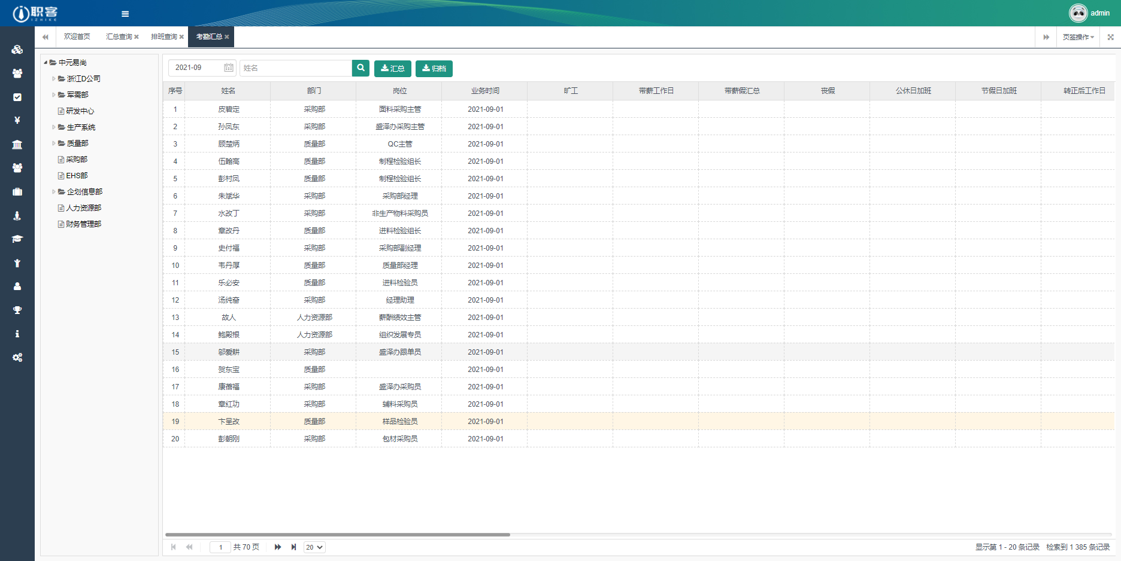Select 采购部 in department tree
Image resolution: width=1121 pixels, height=561 pixels.
coord(77,159)
